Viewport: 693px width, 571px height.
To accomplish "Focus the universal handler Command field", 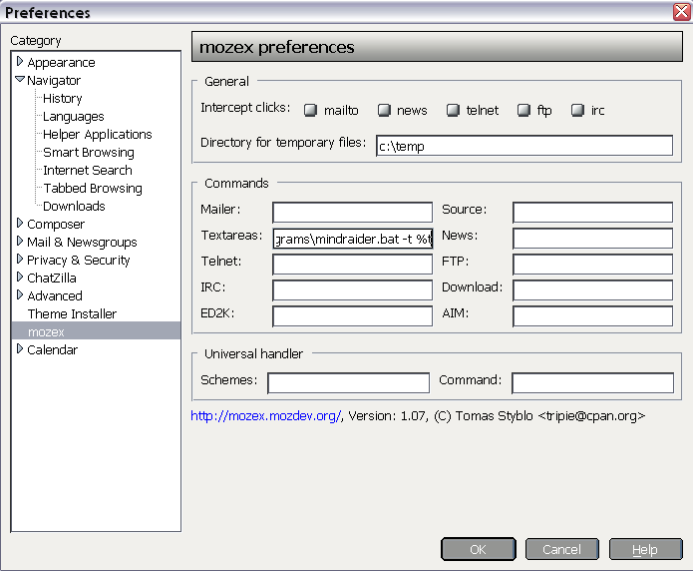I will click(592, 383).
